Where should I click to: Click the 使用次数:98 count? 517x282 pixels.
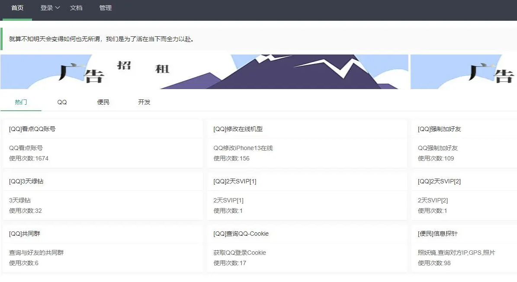point(434,263)
